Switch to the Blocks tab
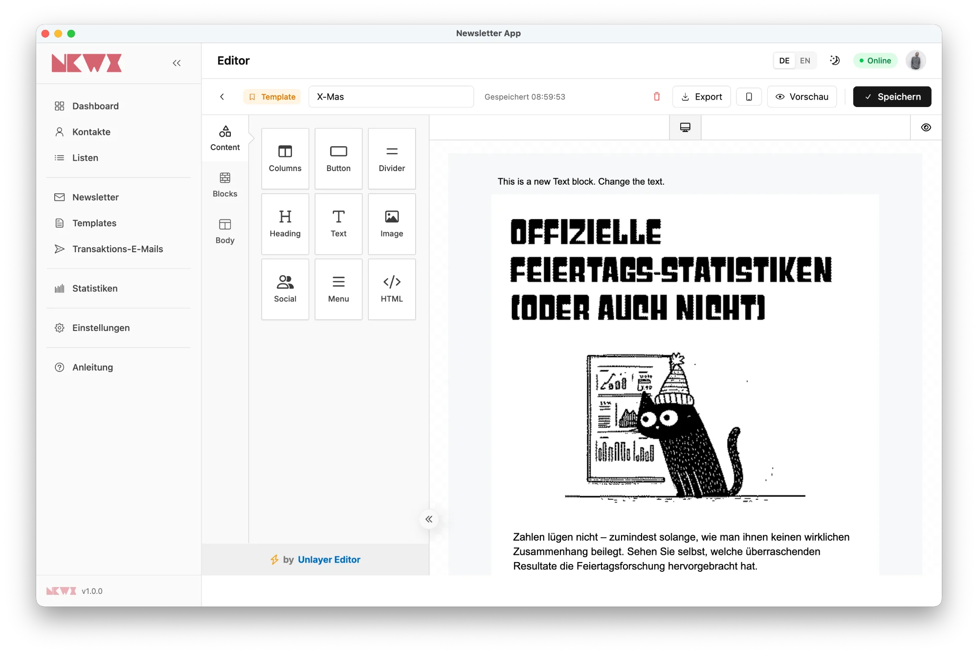 (225, 185)
